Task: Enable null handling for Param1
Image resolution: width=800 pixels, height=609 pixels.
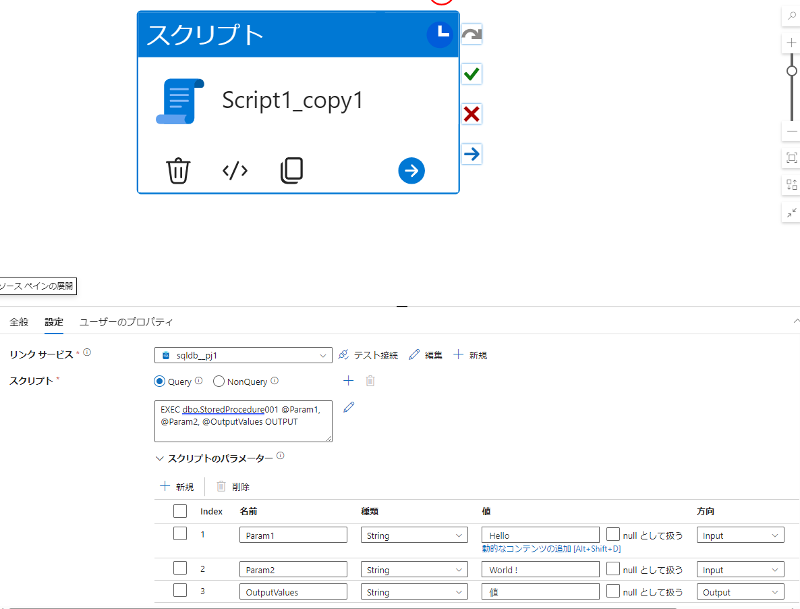Action: [615, 535]
